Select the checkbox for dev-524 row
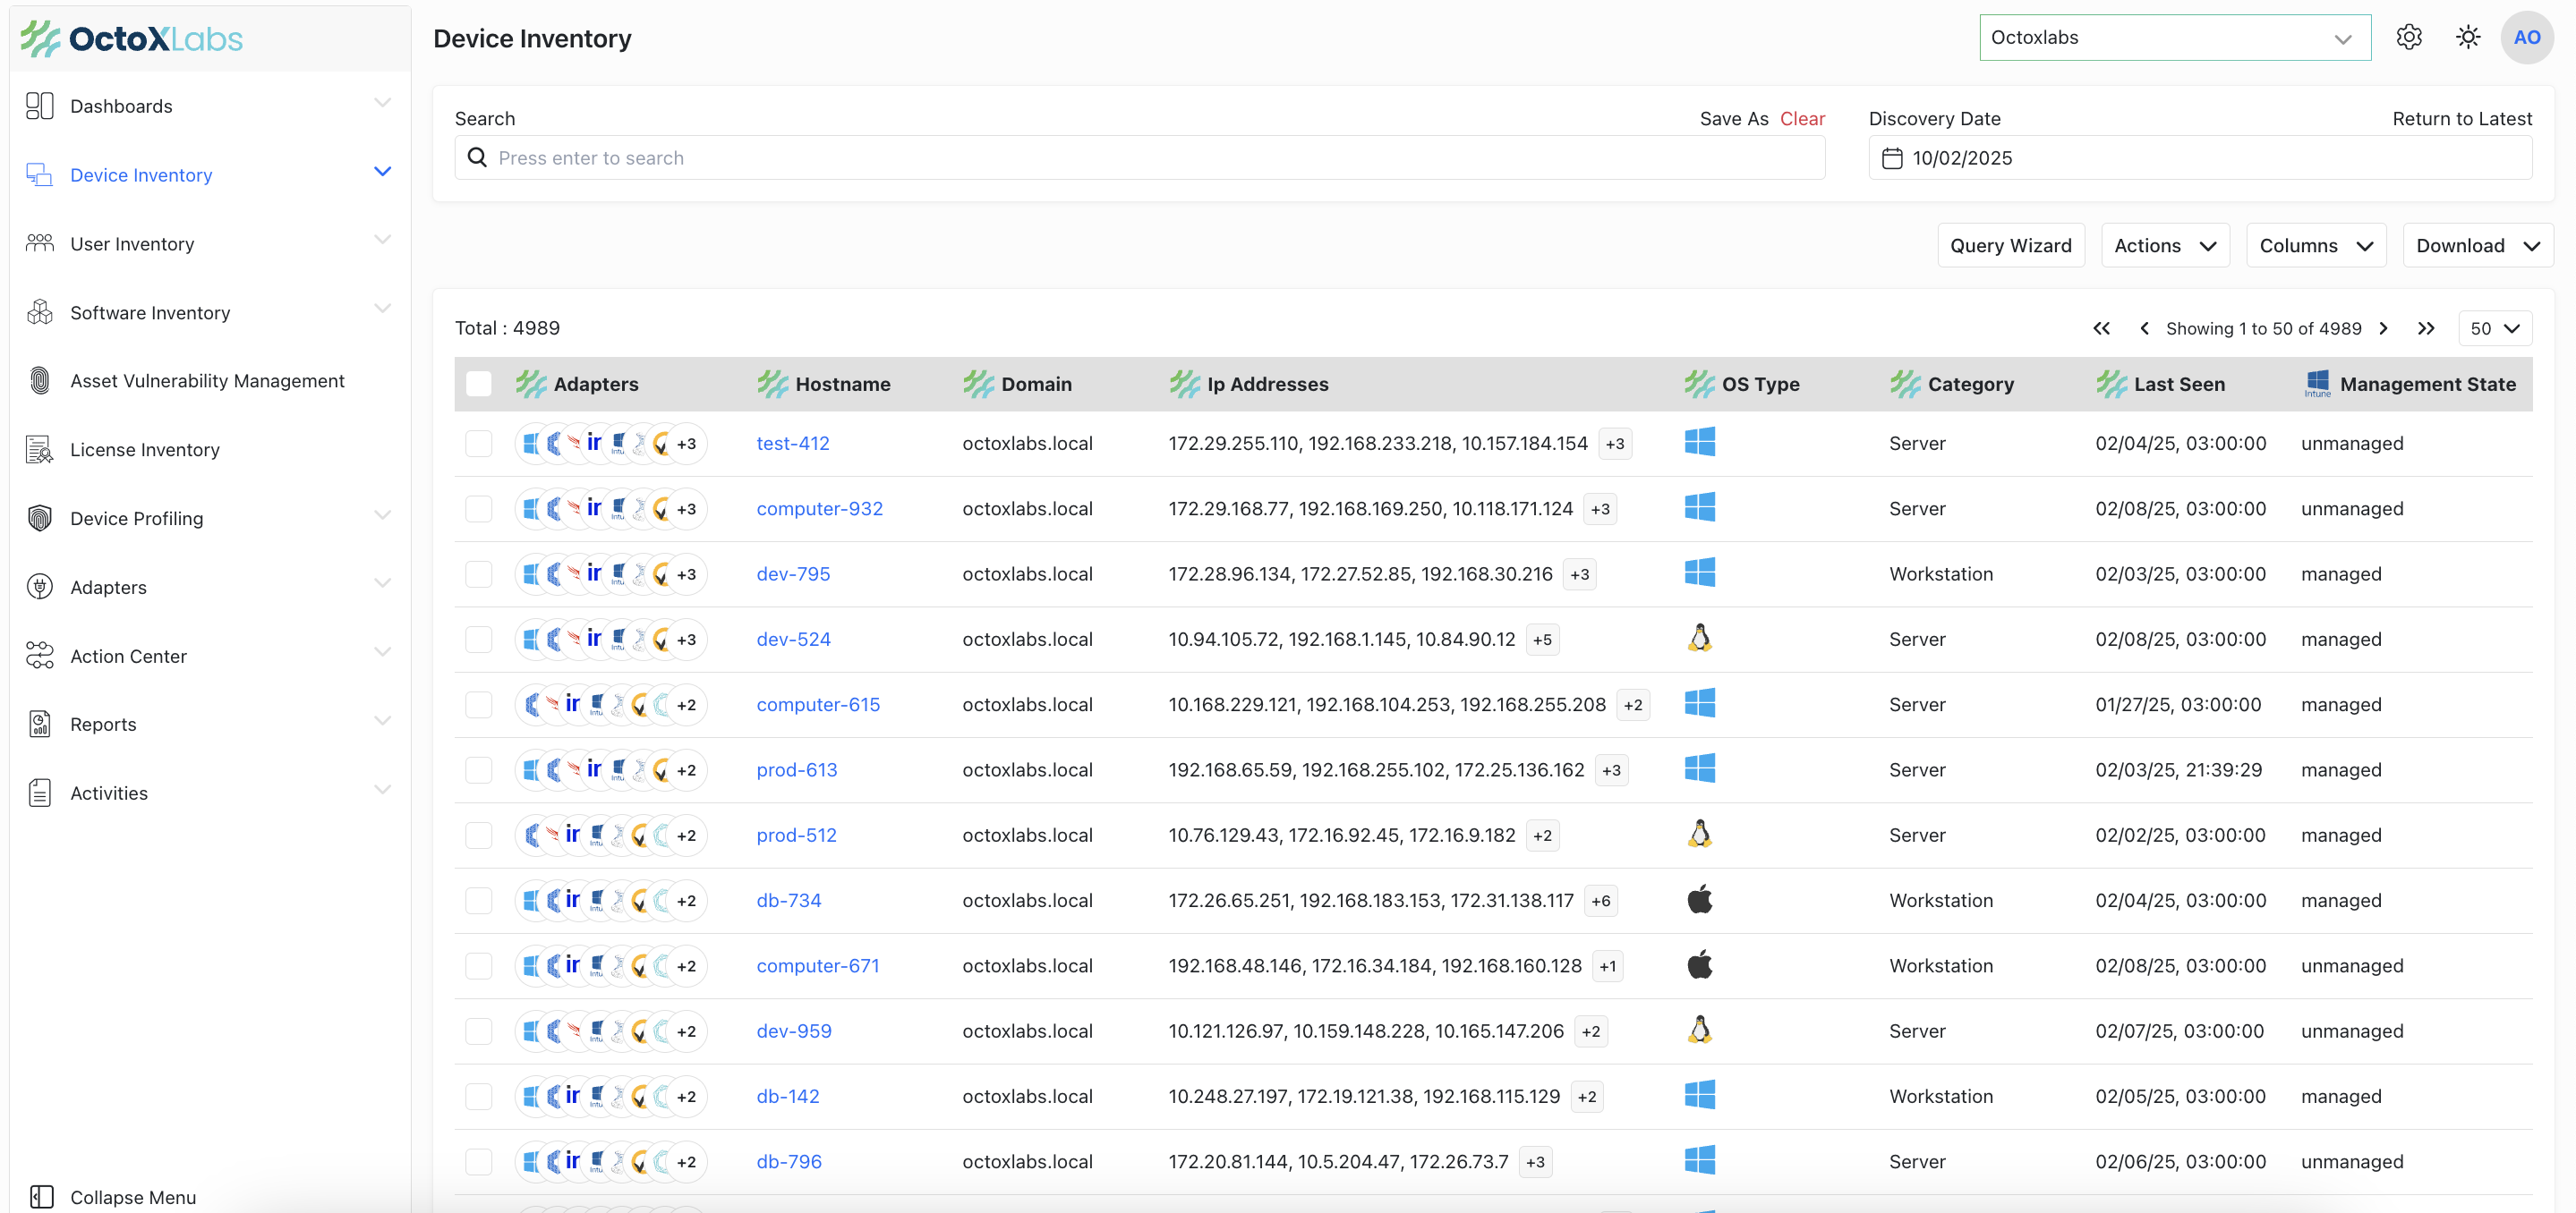The height and width of the screenshot is (1213, 2576). [479, 640]
